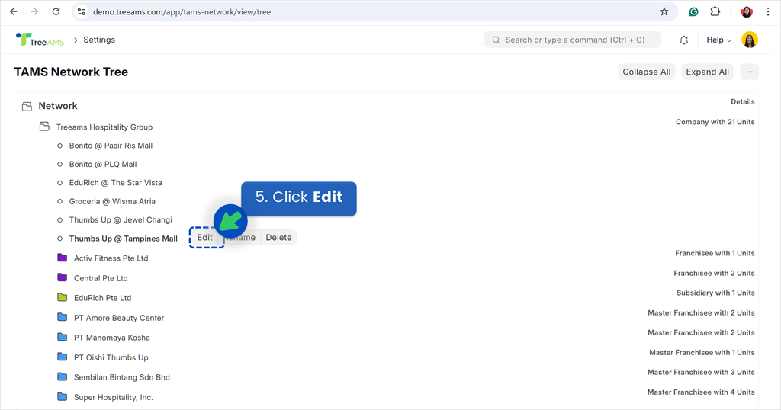Open the PT Amore Beauty Center folder icon
The image size is (781, 410).
[63, 318]
